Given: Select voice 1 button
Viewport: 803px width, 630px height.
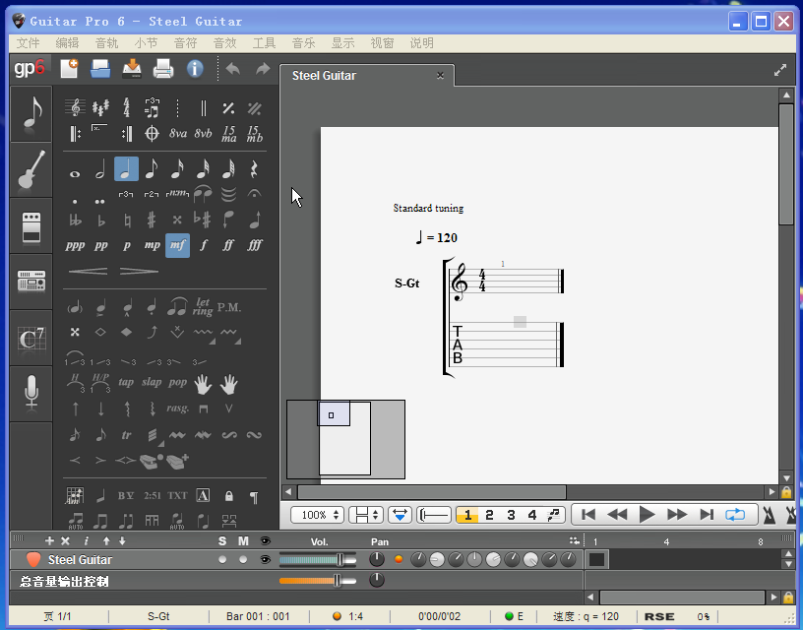Looking at the screenshot, I should 467,515.
